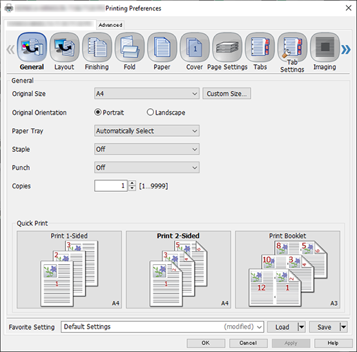Open the Layout settings icon
The image size is (357, 352).
(x=64, y=47)
